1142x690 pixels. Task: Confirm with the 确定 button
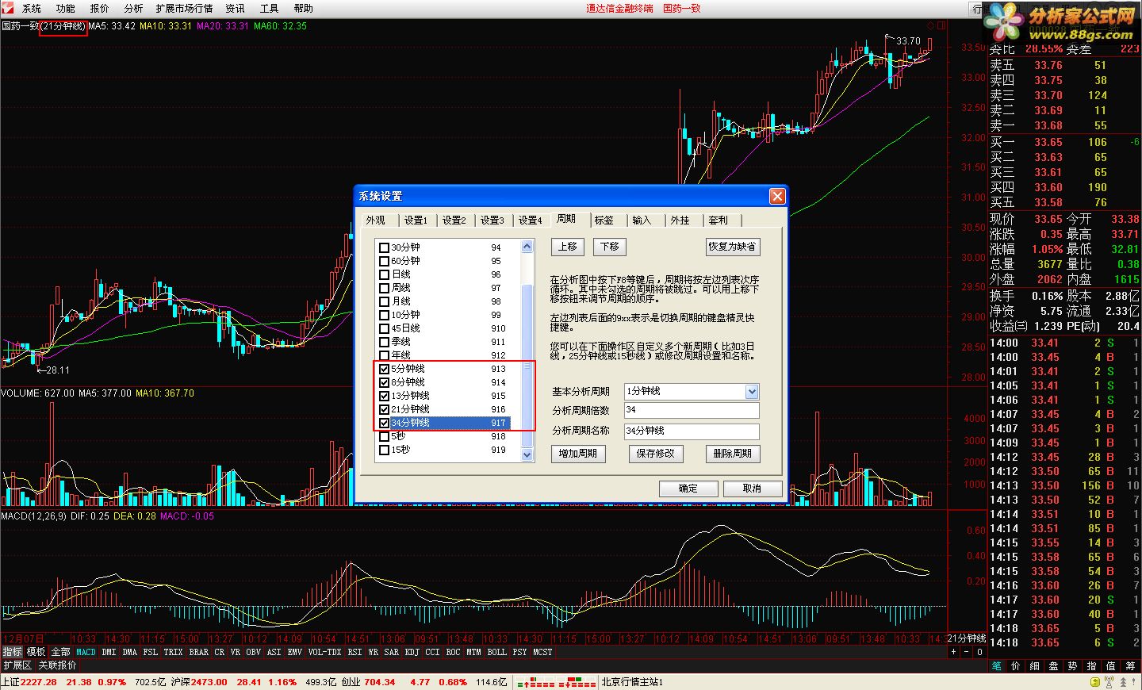[x=688, y=489]
